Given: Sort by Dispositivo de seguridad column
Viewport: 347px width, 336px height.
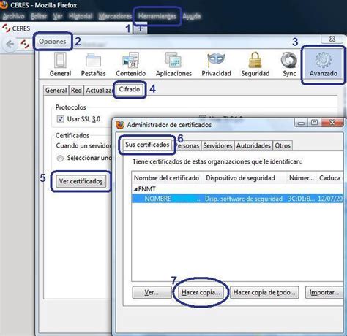Looking at the screenshot, I should [x=245, y=178].
